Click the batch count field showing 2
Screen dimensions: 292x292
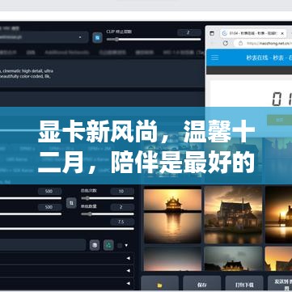(122, 207)
